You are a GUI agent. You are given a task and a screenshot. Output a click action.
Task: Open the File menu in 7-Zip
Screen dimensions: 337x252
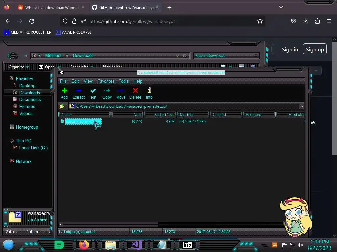pos(63,81)
